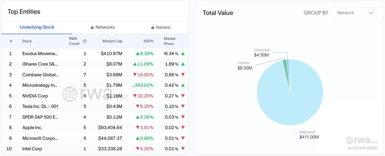The image size is (385, 156).
Task: Open the Networks tab
Action: pos(103,27)
